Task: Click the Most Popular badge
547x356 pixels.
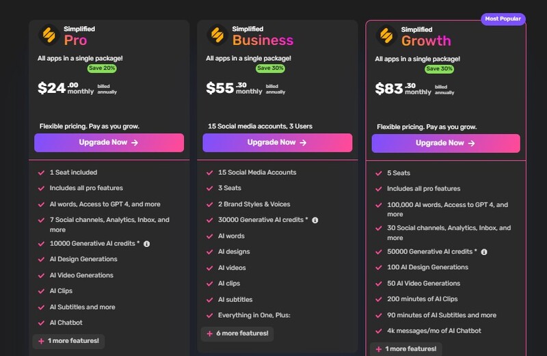Action: 503,19
